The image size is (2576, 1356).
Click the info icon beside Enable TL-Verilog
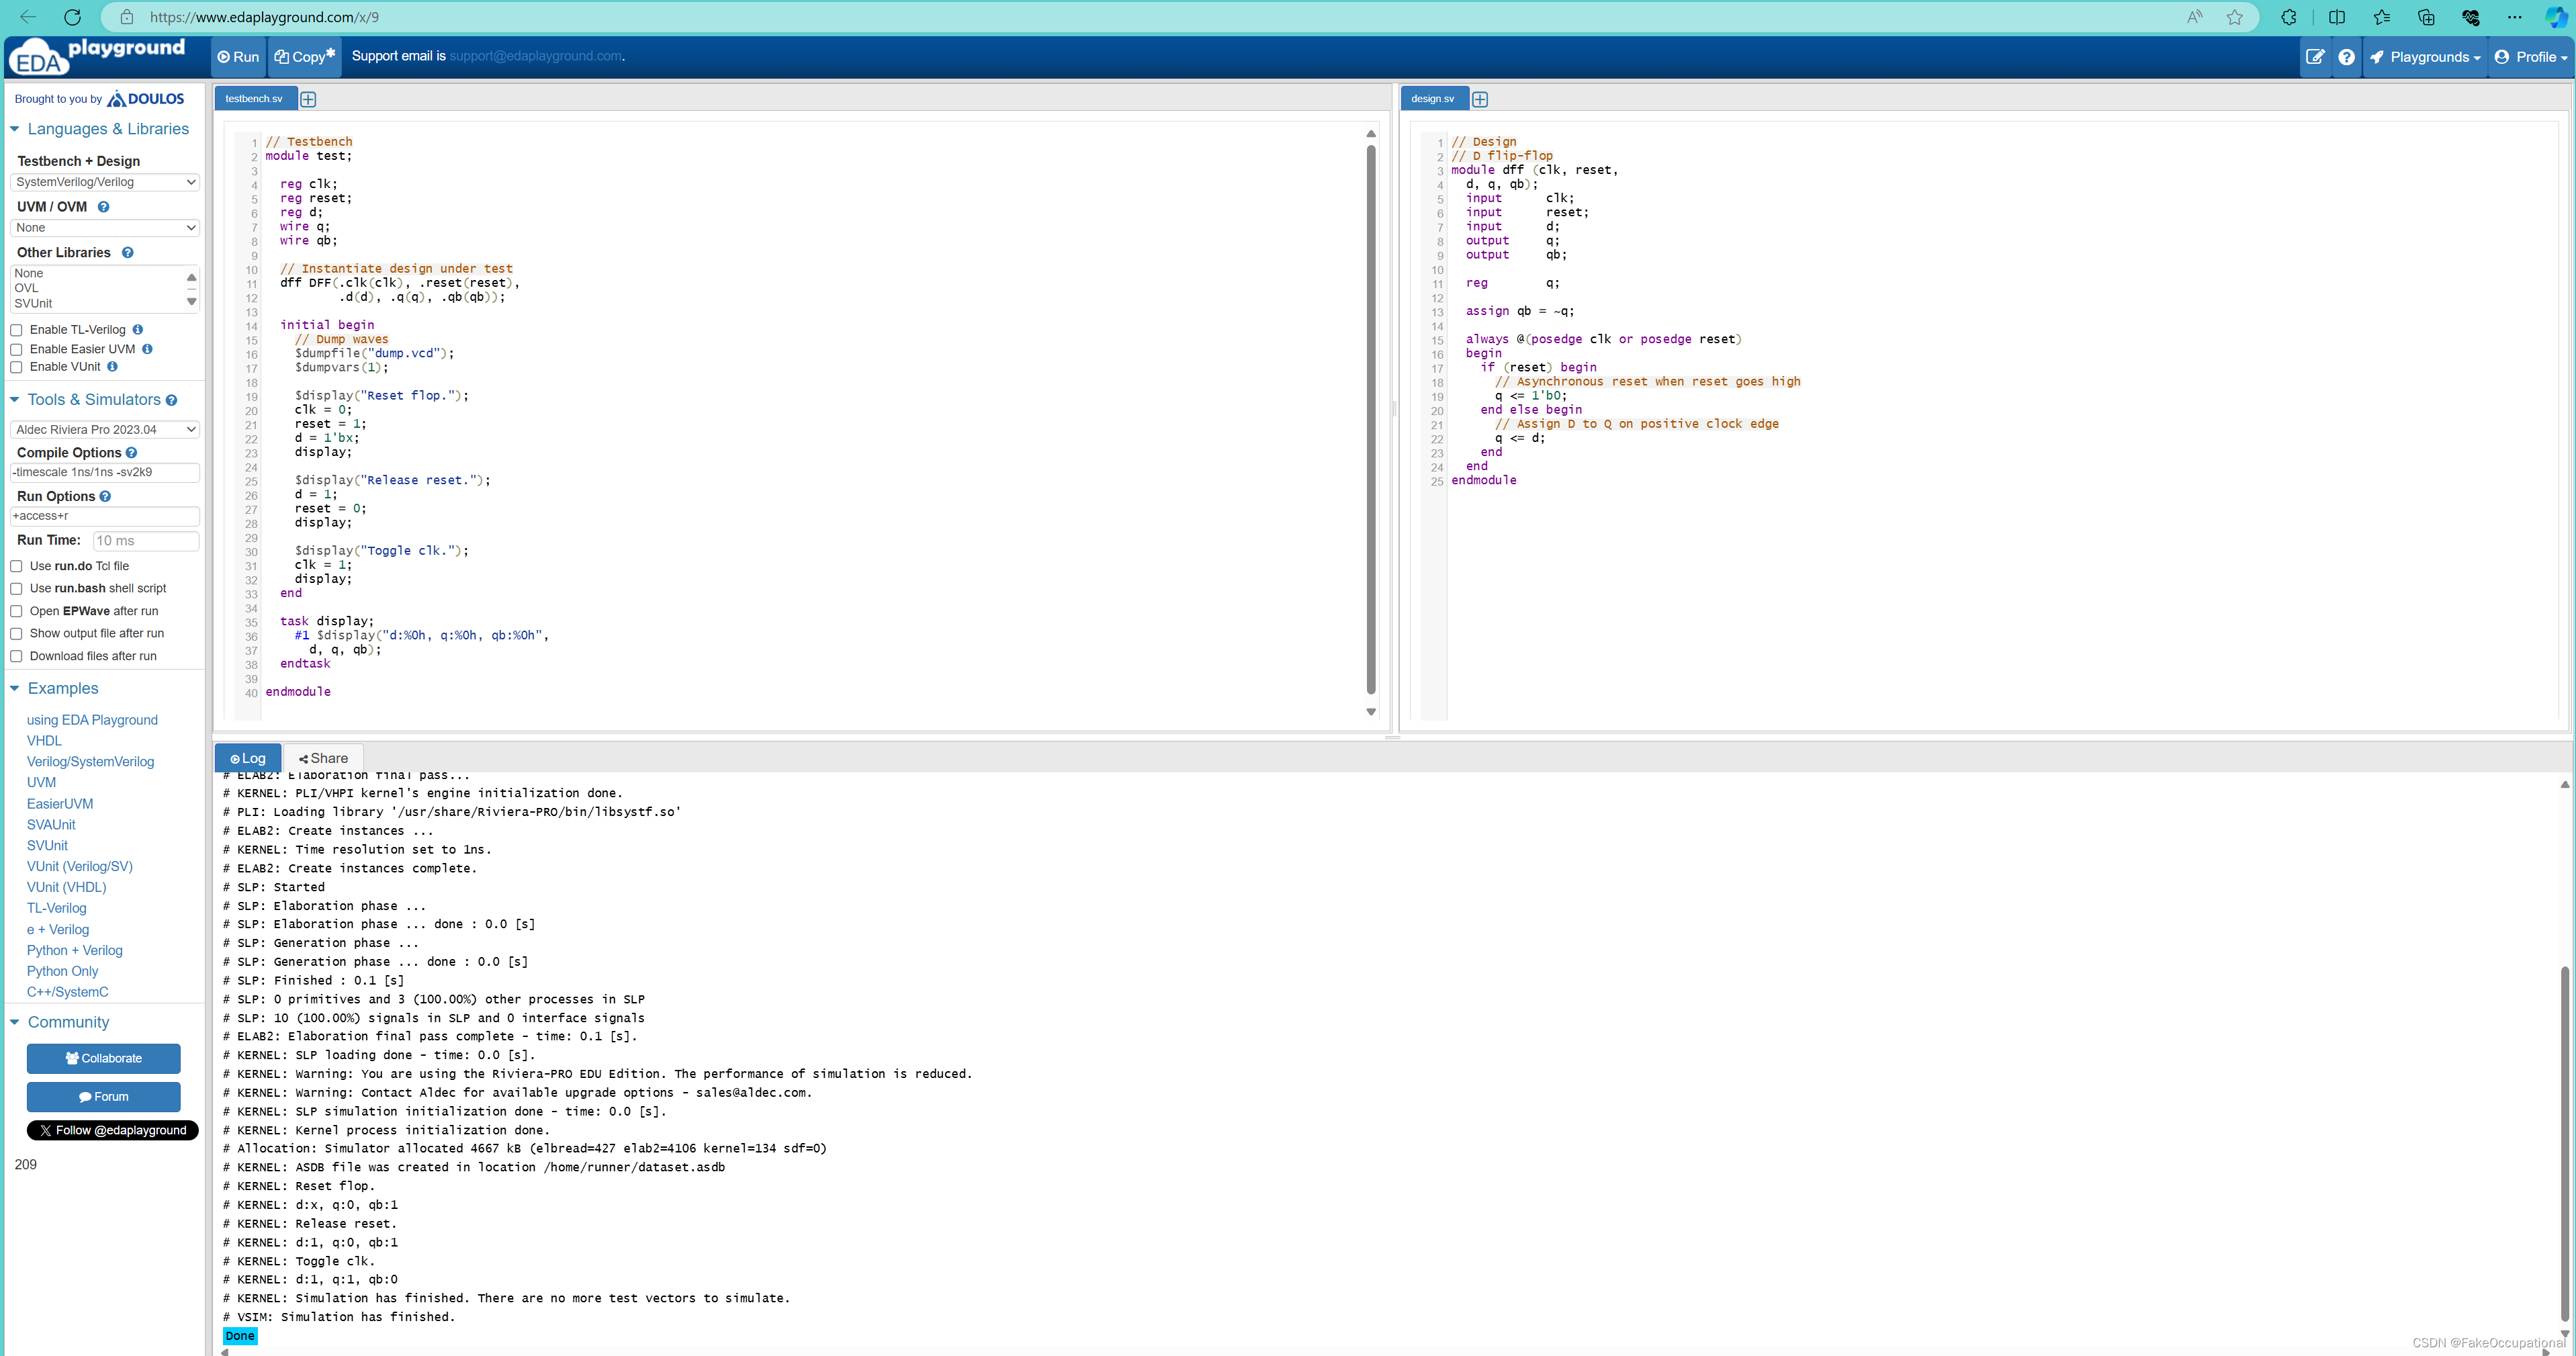[x=138, y=330]
